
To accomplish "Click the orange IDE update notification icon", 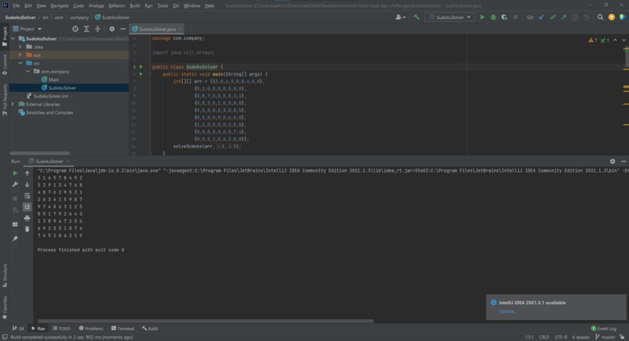I will coord(611,17).
